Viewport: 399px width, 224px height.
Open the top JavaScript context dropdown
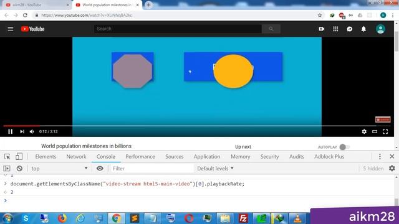pyautogui.click(x=59, y=169)
